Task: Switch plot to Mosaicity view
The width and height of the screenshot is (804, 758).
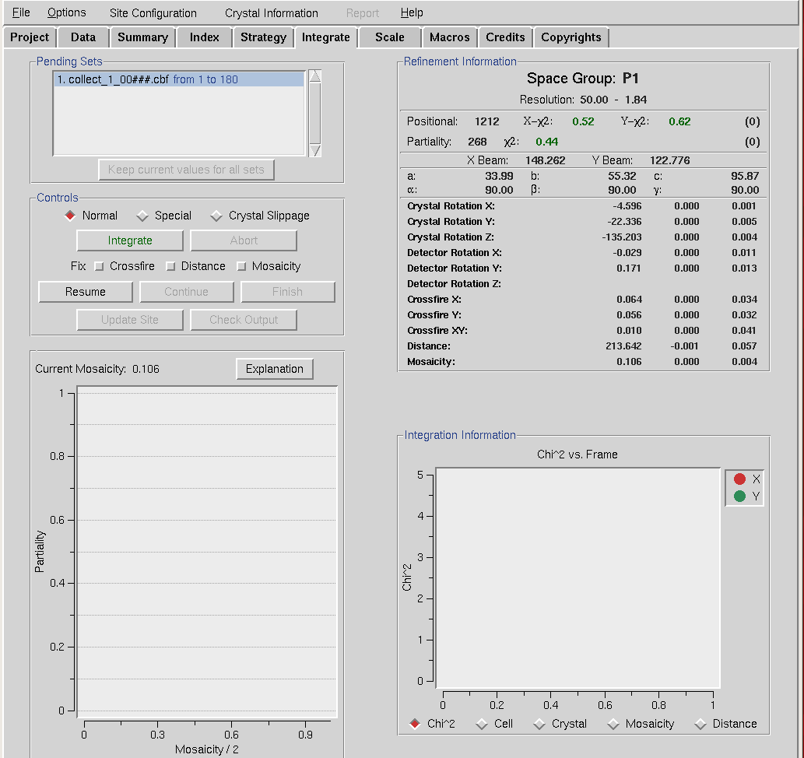Action: coord(613,724)
